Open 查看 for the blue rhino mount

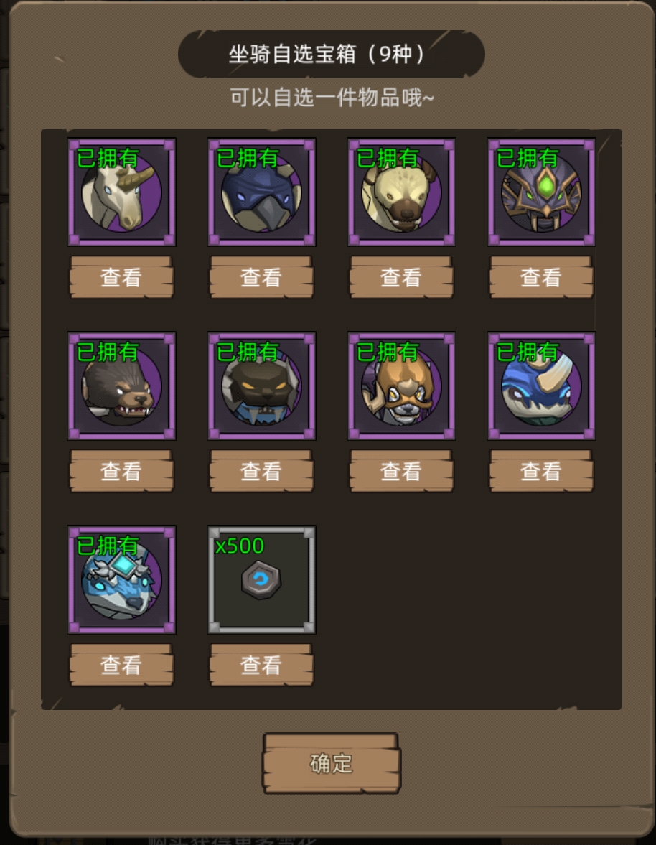tap(541, 471)
